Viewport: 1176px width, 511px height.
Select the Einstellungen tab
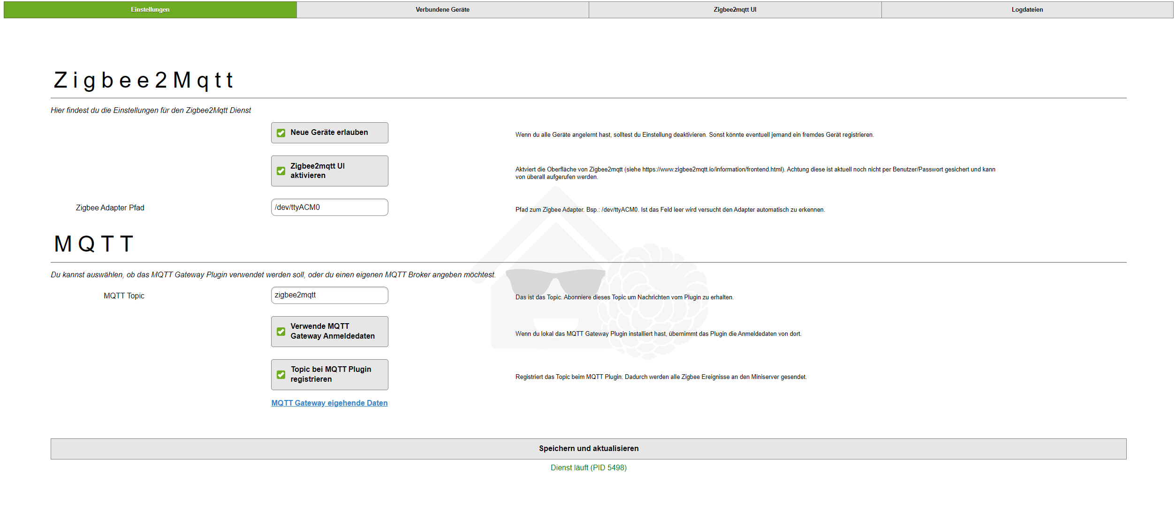[x=150, y=10]
